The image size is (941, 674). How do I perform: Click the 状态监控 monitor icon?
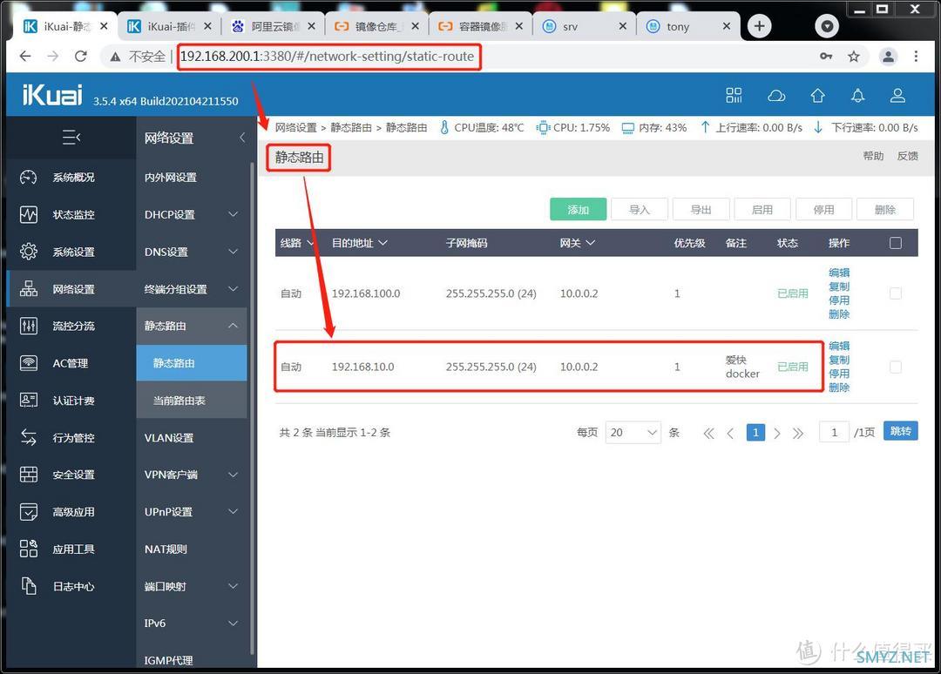[x=29, y=214]
